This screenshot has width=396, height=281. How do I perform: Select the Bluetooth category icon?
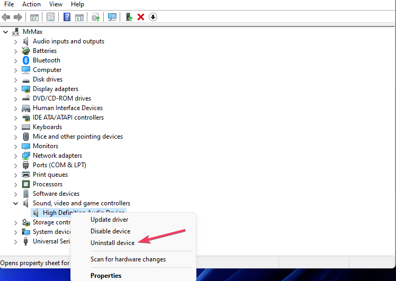tap(26, 60)
